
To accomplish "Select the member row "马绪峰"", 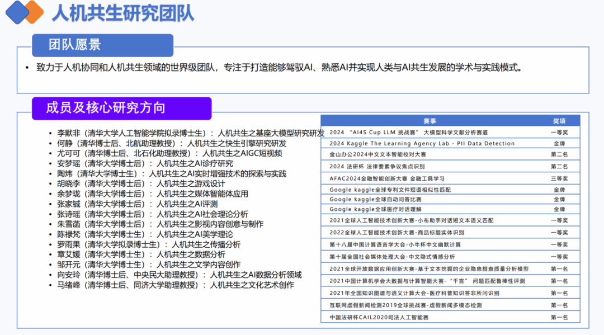I will pyautogui.click(x=176, y=285).
